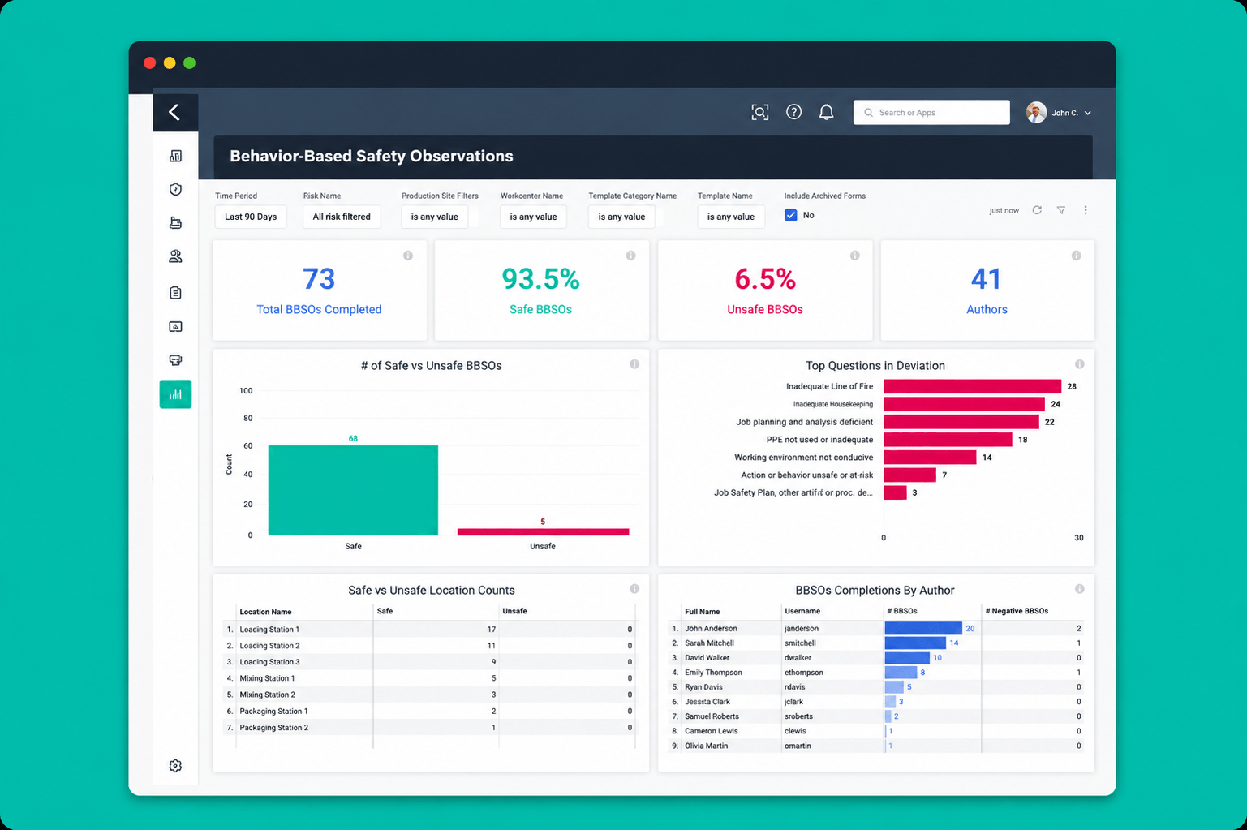
Task: Click info icon on Location Counts table
Action: (634, 589)
